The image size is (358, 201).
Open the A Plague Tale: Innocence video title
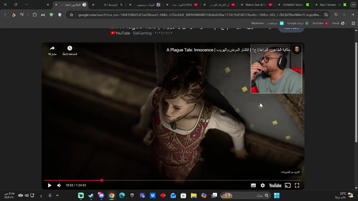[x=228, y=50]
